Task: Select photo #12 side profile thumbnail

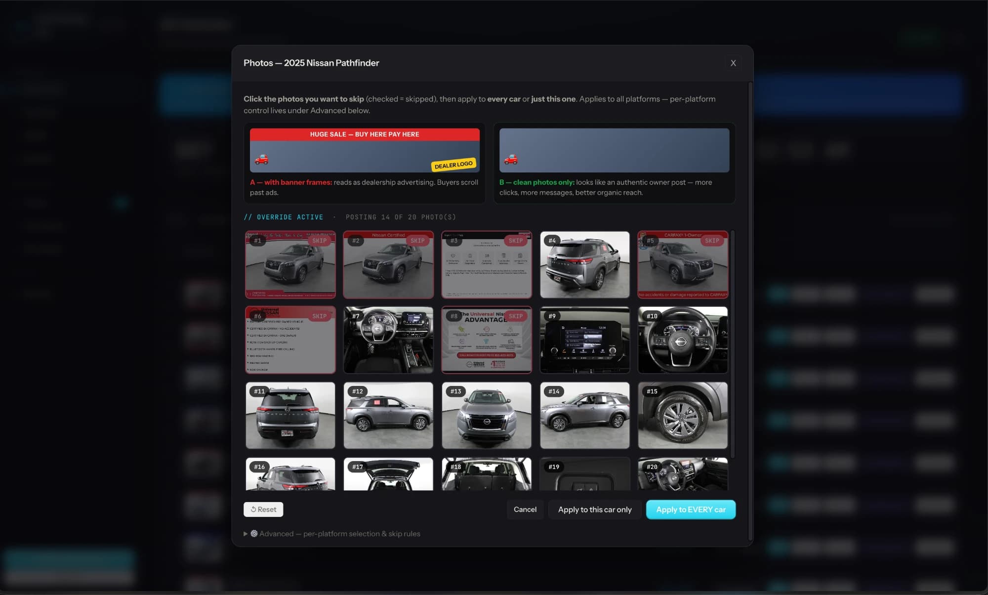Action: [388, 416]
